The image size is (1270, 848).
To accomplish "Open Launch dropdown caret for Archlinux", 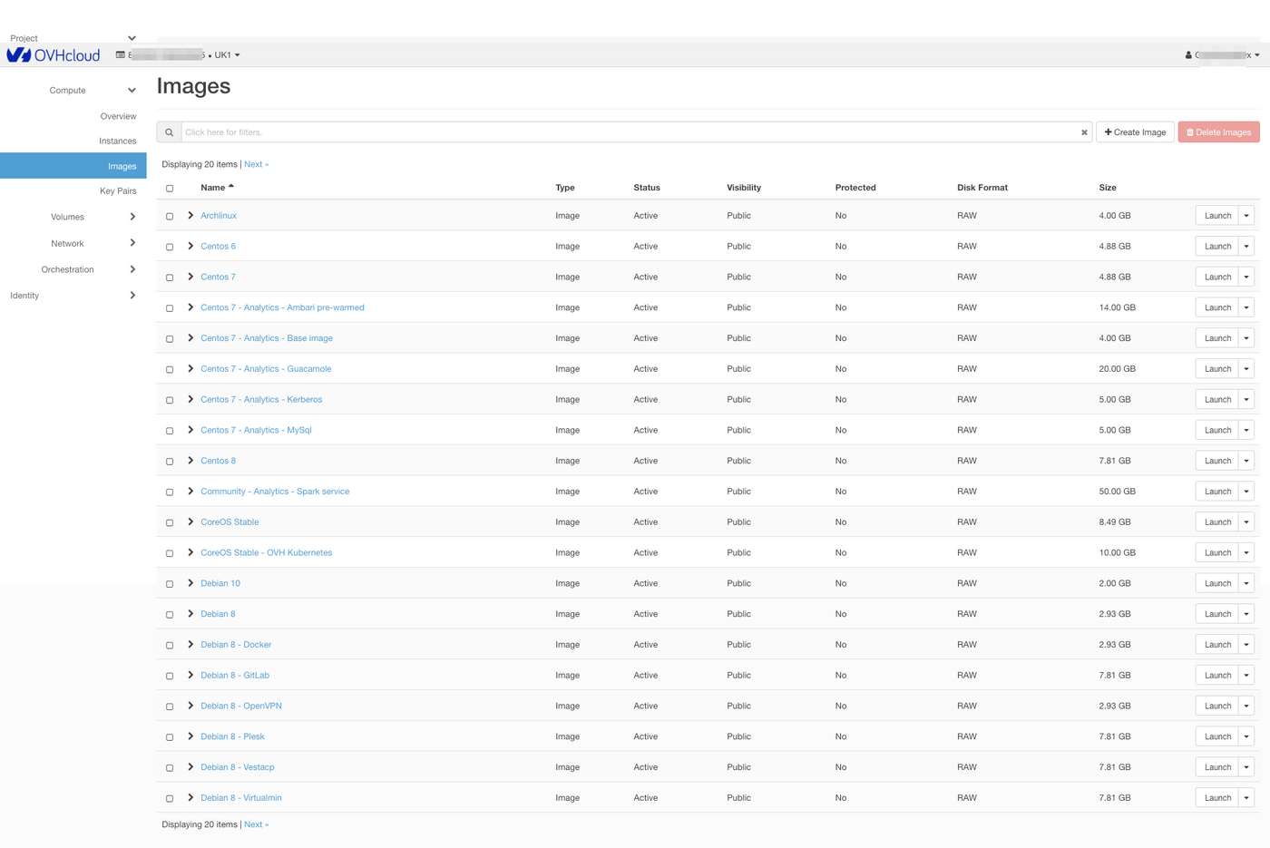I will 1246,216.
